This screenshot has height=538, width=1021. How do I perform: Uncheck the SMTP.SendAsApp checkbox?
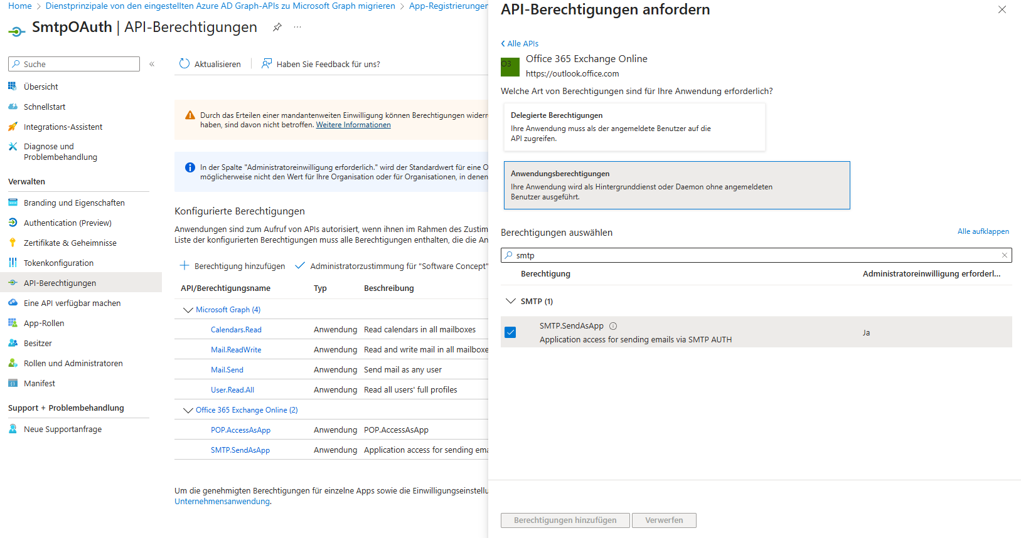pyautogui.click(x=510, y=332)
